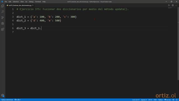Change file encoding UTF-8
The height and width of the screenshot is (101, 179).
click(150, 100)
